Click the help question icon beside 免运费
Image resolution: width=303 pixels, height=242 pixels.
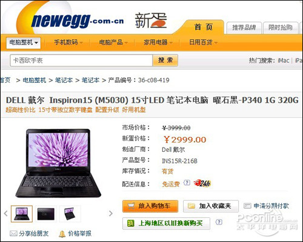187,183
